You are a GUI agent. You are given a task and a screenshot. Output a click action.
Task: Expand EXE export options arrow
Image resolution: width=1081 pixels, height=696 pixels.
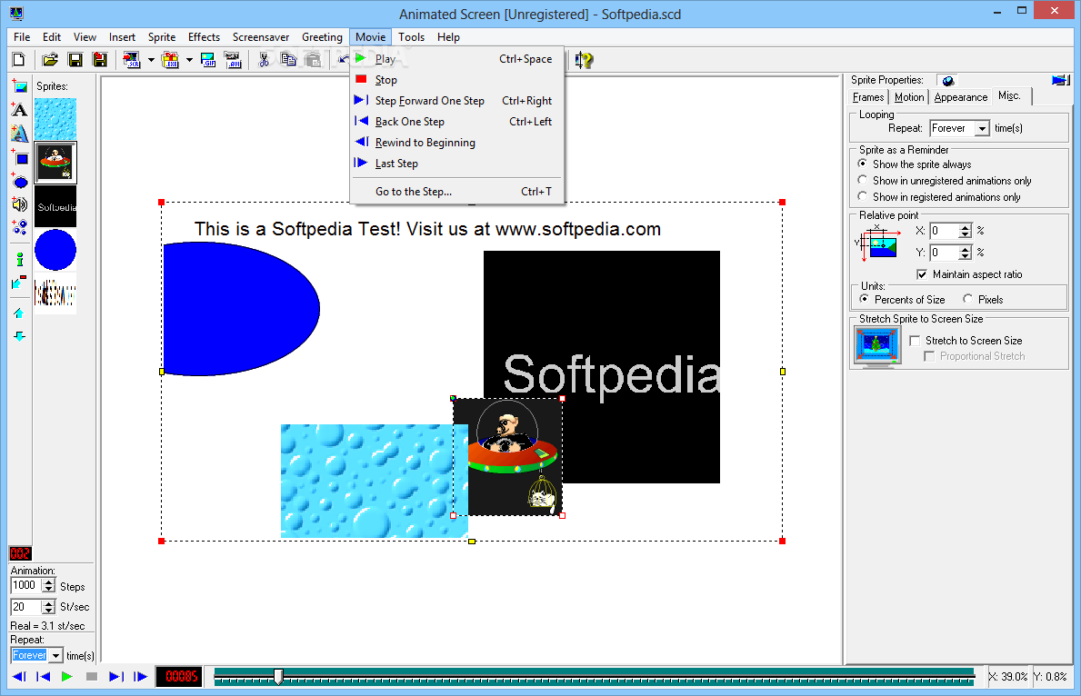189,60
